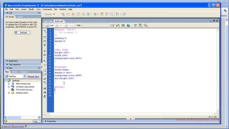Open the Snippets tab in Files panel
This screenshot has width=229, height=129.
pos(24,72)
